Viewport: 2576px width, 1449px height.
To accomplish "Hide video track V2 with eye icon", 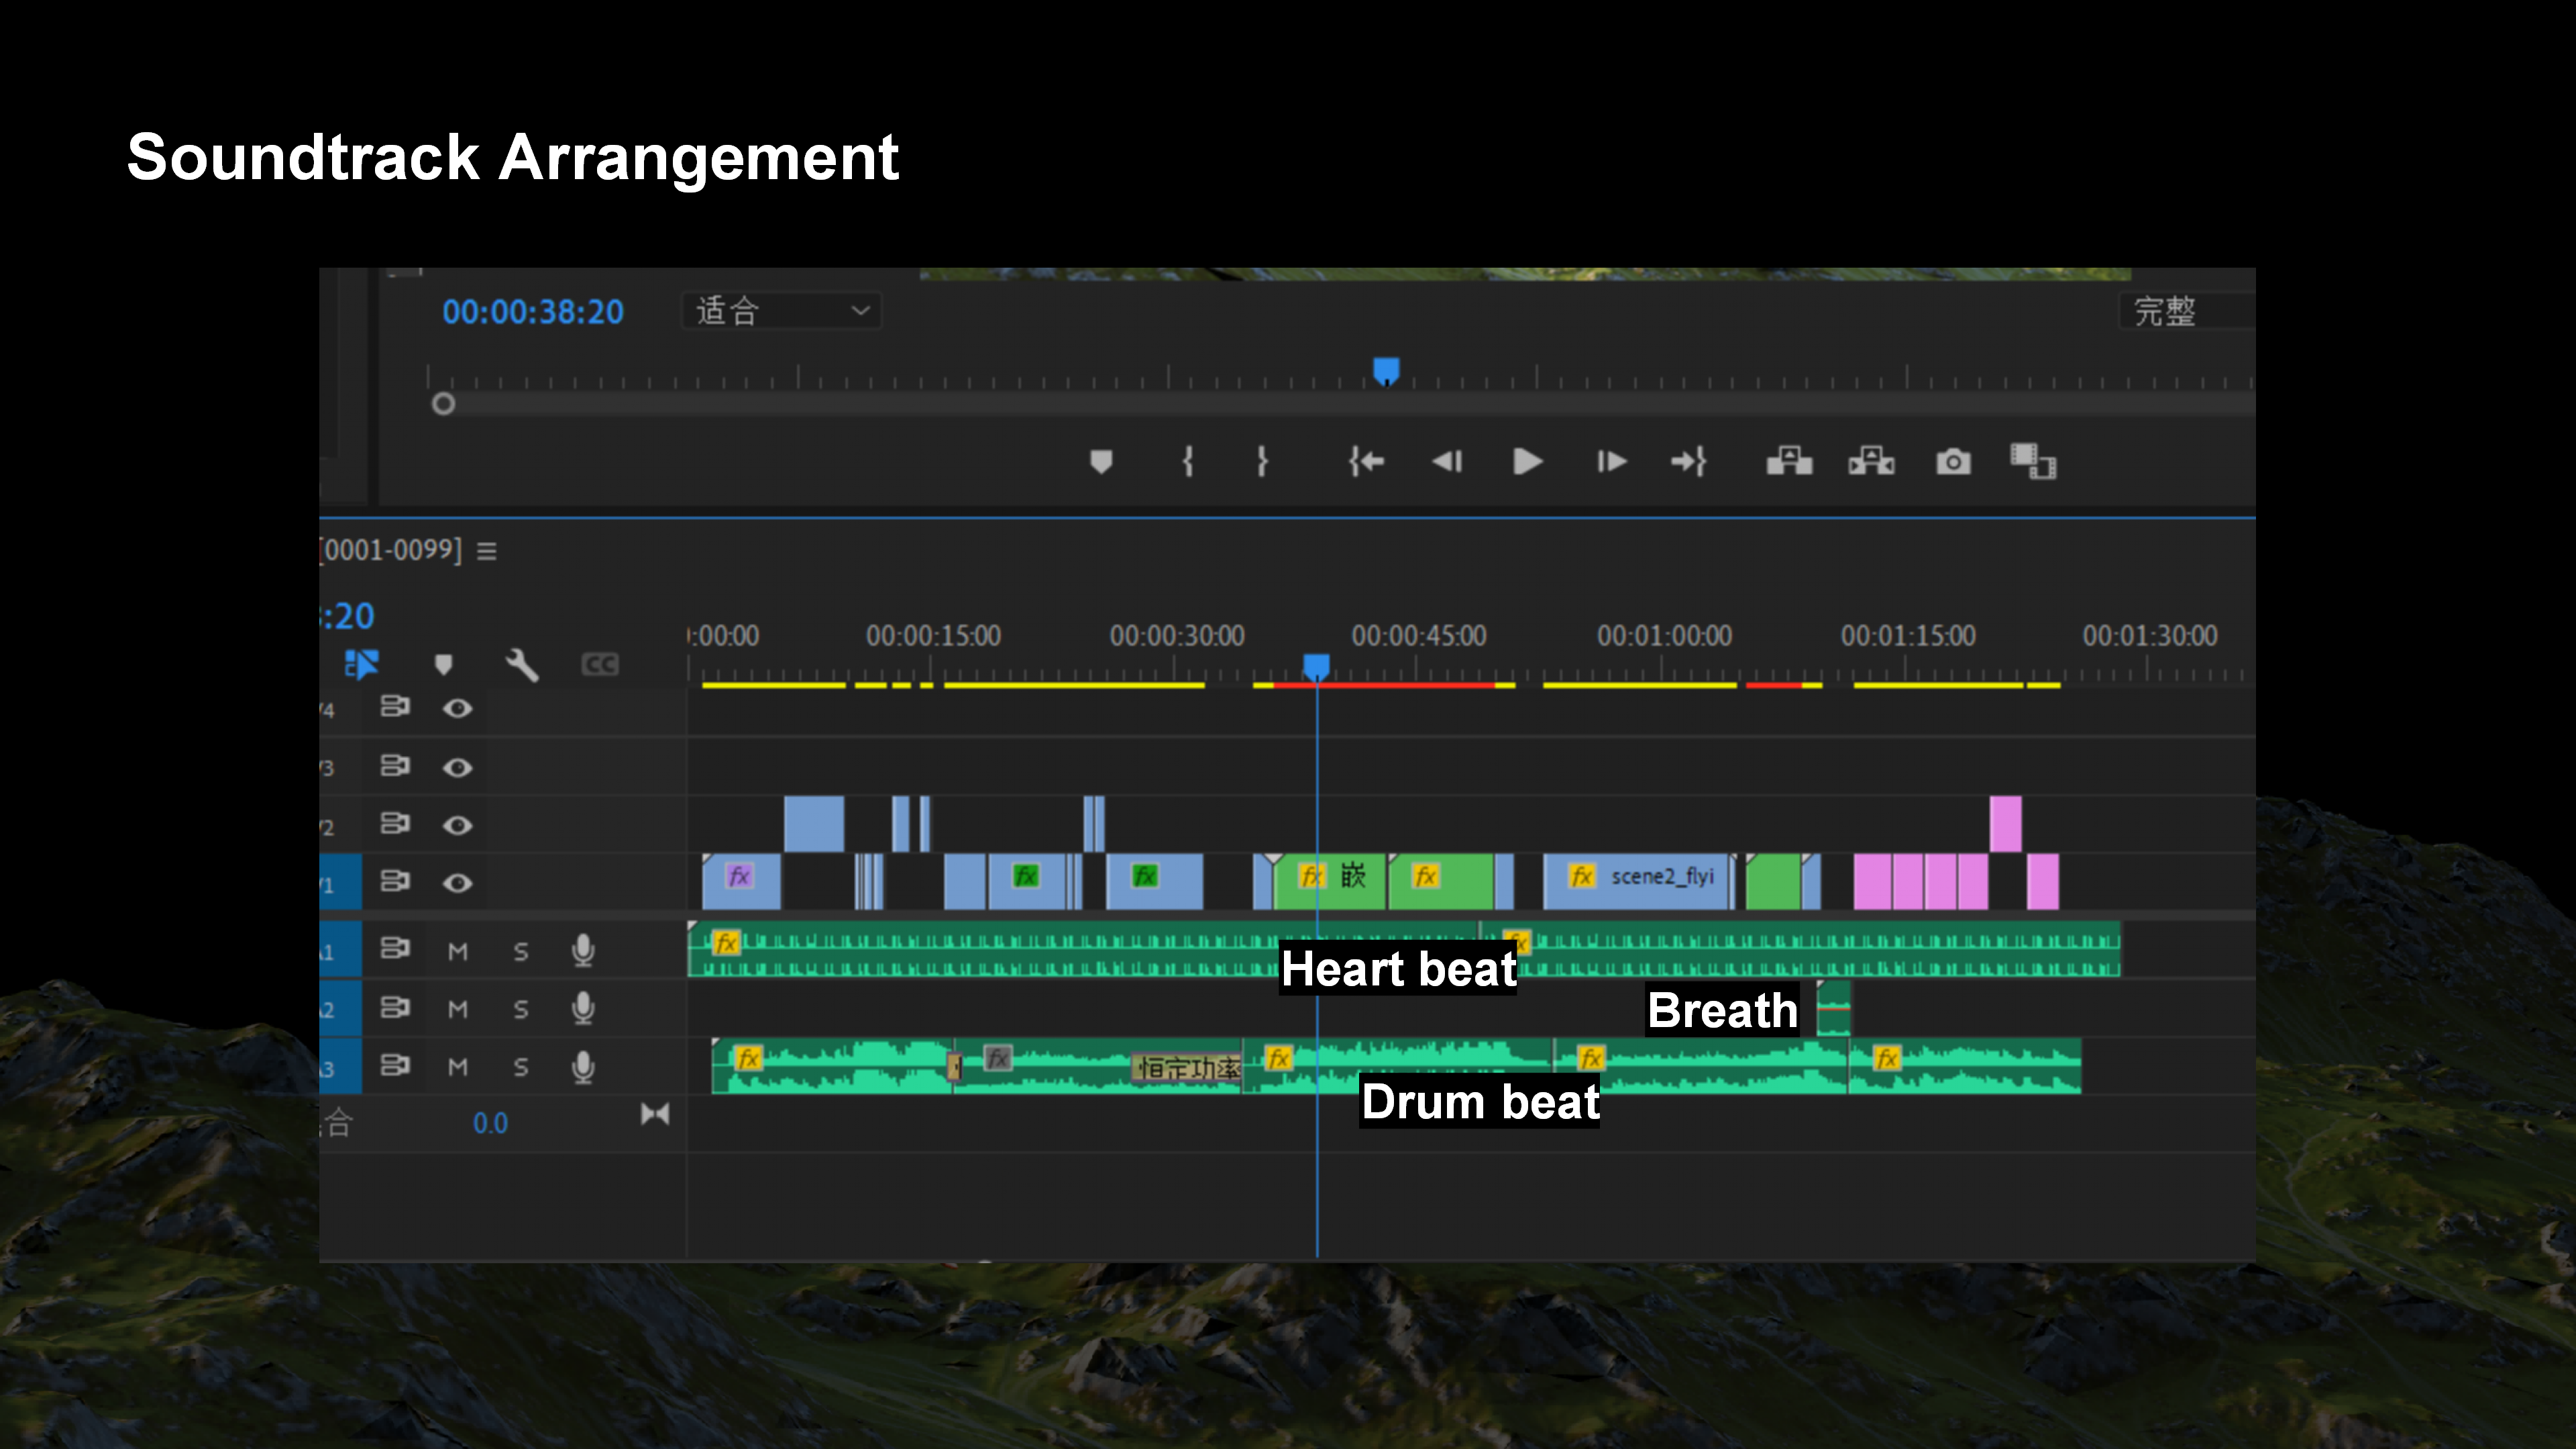I will click(x=458, y=825).
